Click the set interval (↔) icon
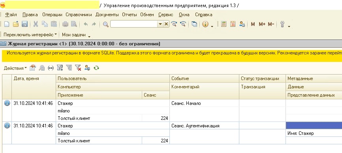342x153 pixels. [x=51, y=68]
